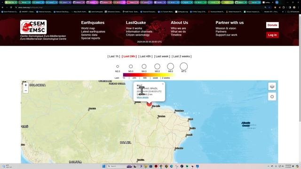Open Information channels link

(139, 31)
